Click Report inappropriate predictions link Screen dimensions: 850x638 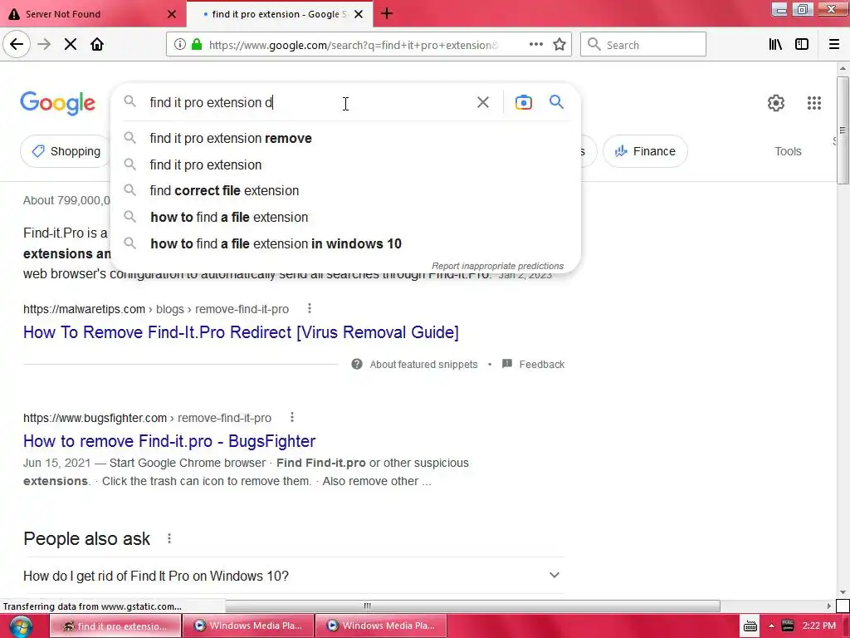(x=498, y=266)
